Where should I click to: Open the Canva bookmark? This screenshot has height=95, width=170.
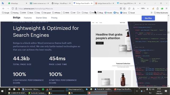coord(124,13)
